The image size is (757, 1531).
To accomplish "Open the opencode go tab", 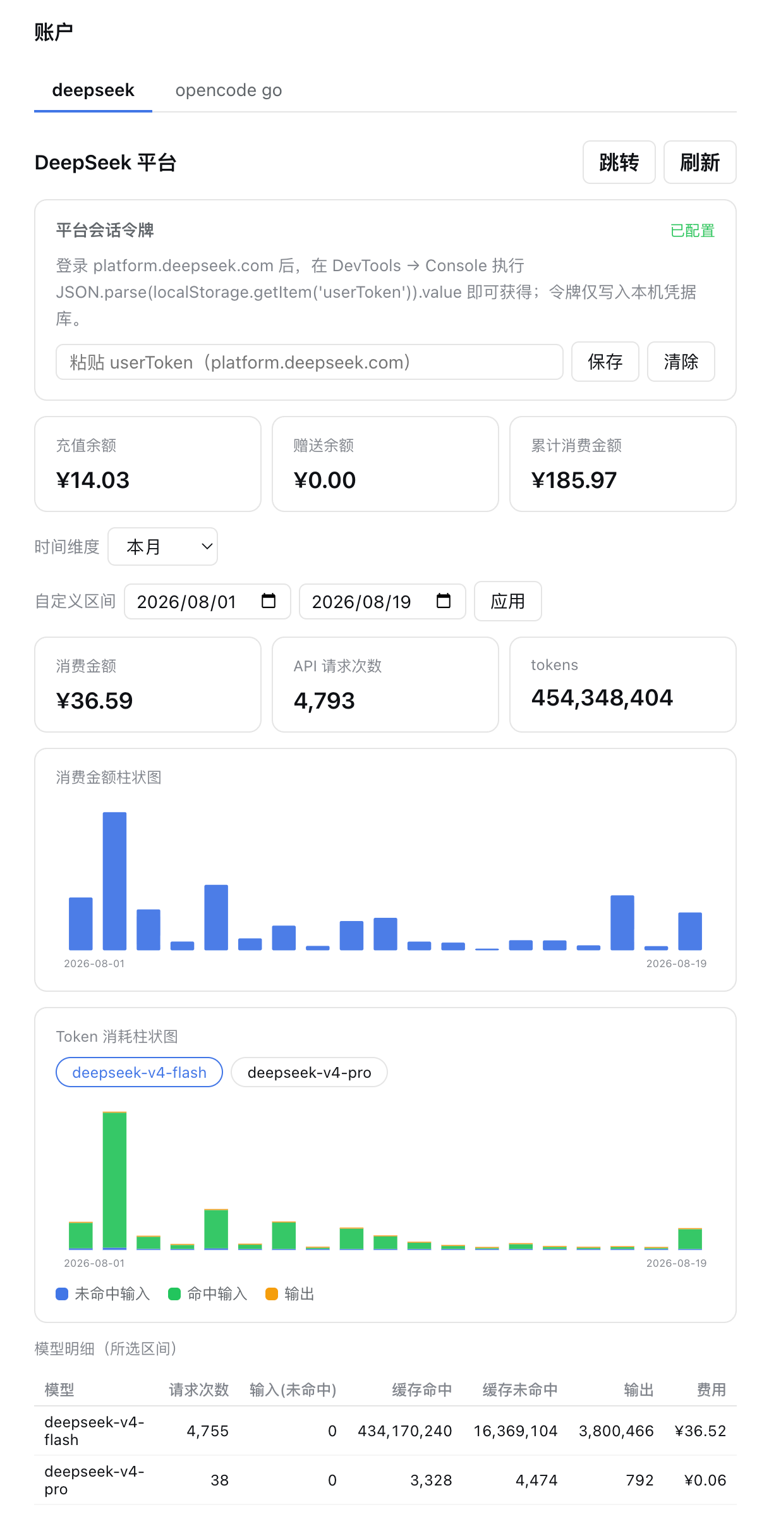I will 229,90.
